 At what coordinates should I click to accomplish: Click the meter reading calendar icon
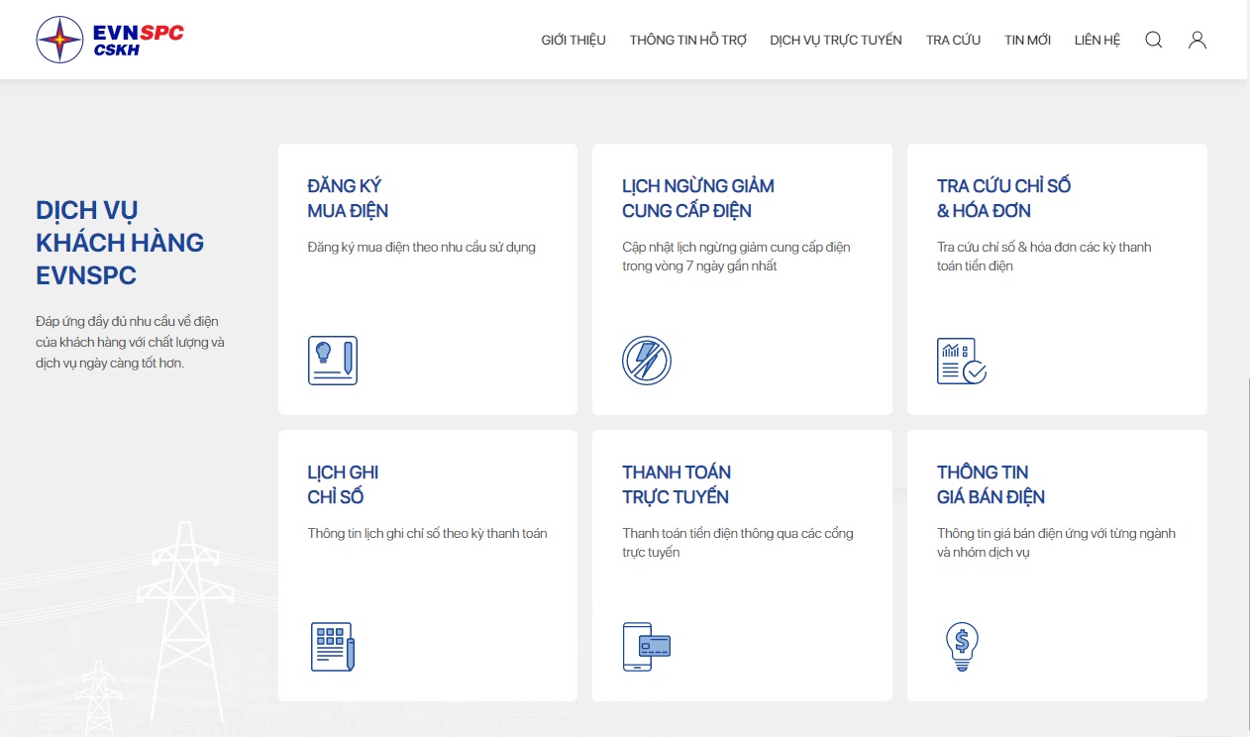click(x=333, y=647)
